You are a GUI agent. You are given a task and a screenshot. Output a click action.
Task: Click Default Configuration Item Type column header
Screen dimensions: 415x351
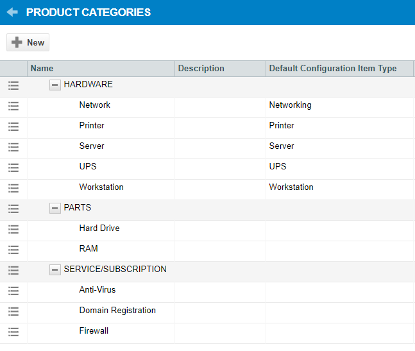333,69
